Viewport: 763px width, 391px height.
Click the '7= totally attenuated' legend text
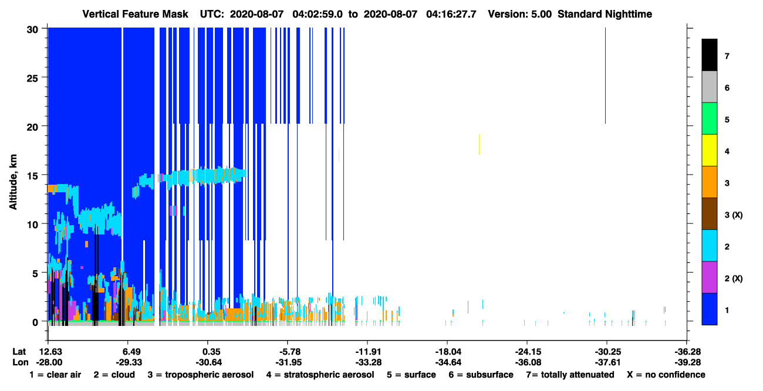coord(570,375)
